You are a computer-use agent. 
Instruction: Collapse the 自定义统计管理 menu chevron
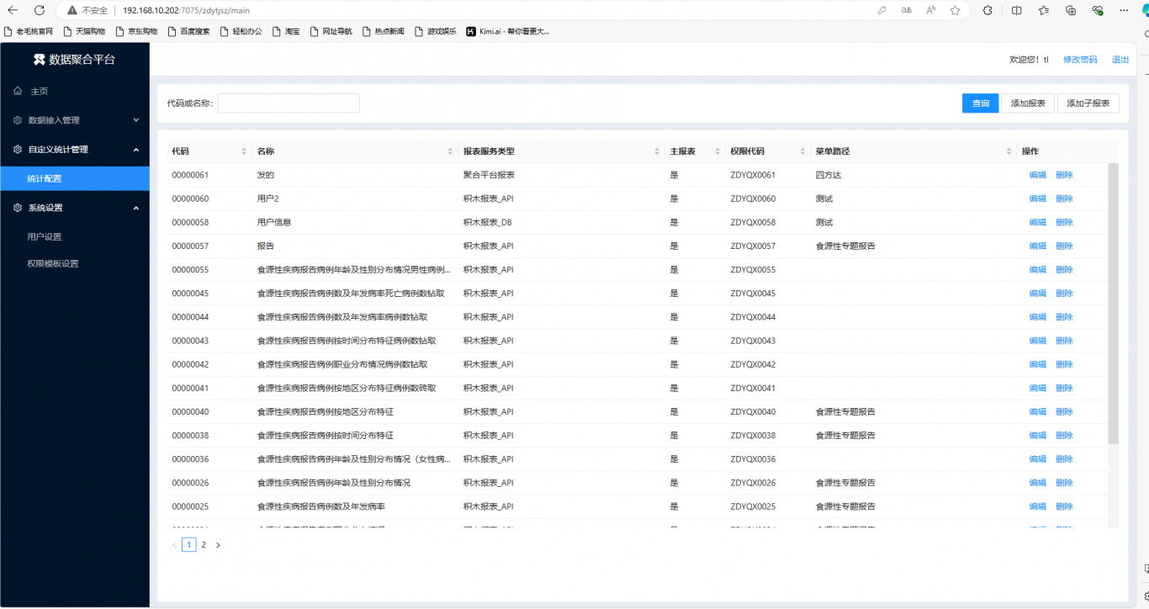136,150
